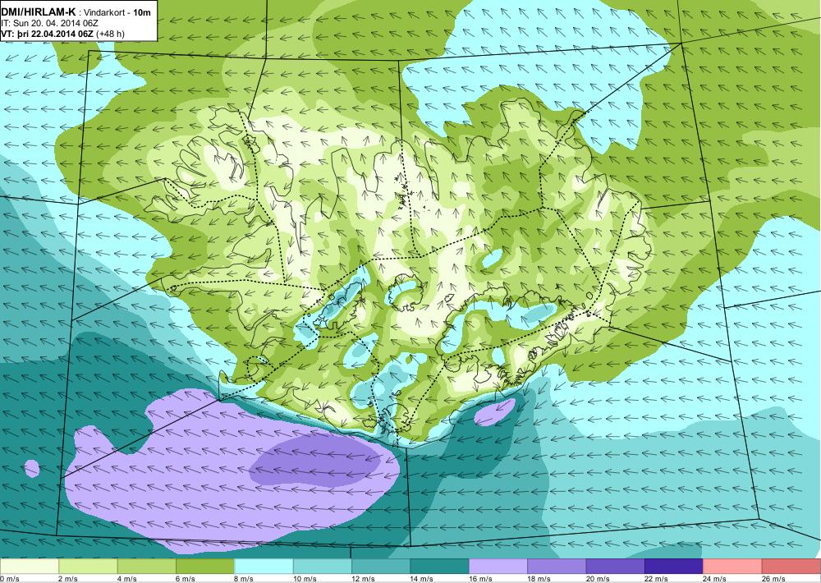Click the '12 m/s' legend label
The height and width of the screenshot is (583, 821).
(363, 578)
